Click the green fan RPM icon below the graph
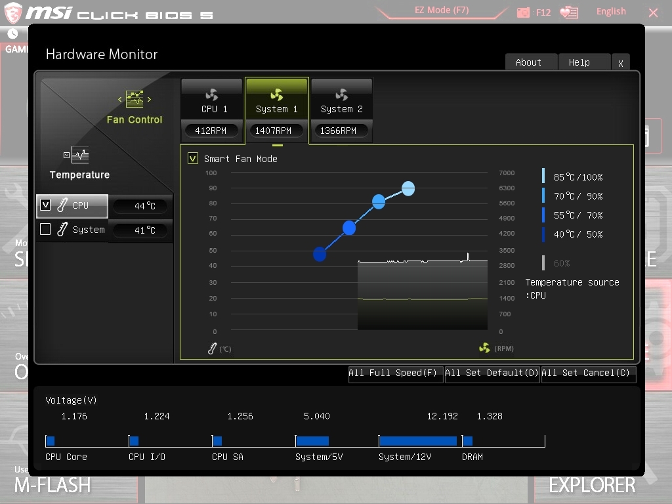The image size is (672, 504). tap(484, 348)
